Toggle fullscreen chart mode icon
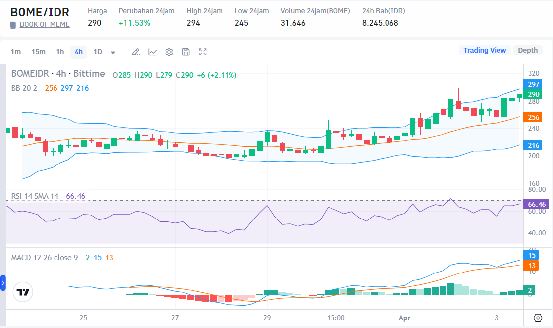Image resolution: width=553 pixels, height=328 pixels. [203, 52]
